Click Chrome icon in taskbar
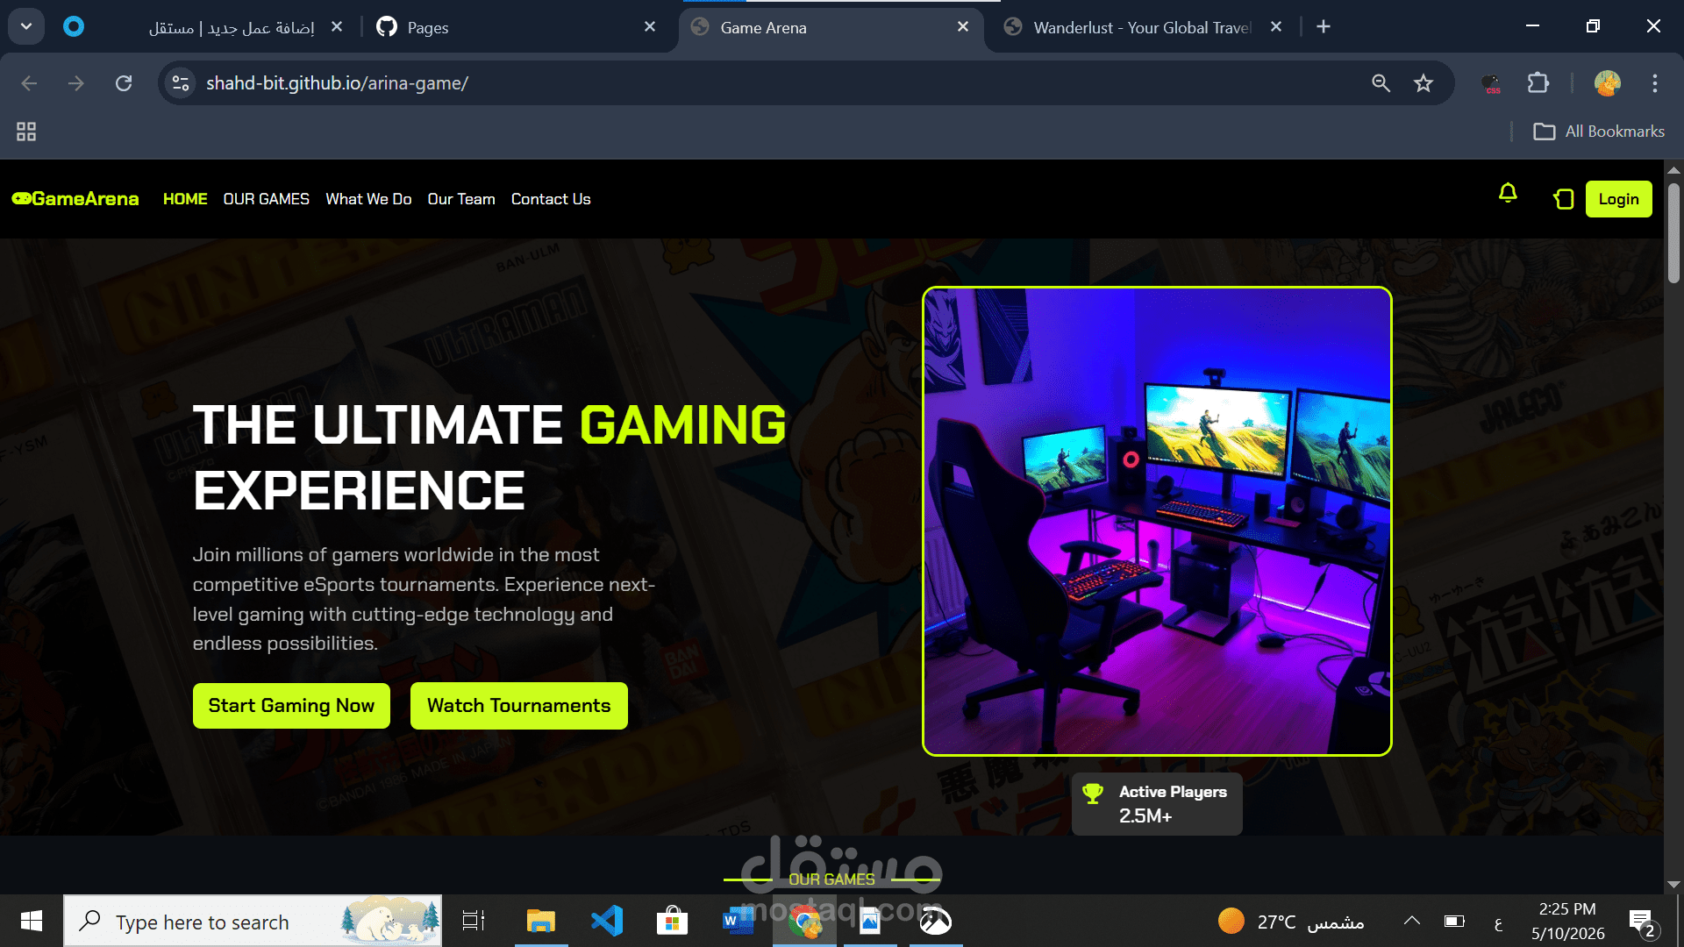 pos(804,921)
